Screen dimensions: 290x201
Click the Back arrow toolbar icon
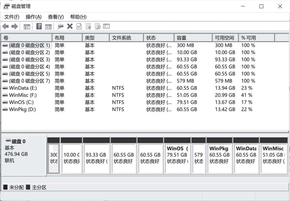point(5,27)
